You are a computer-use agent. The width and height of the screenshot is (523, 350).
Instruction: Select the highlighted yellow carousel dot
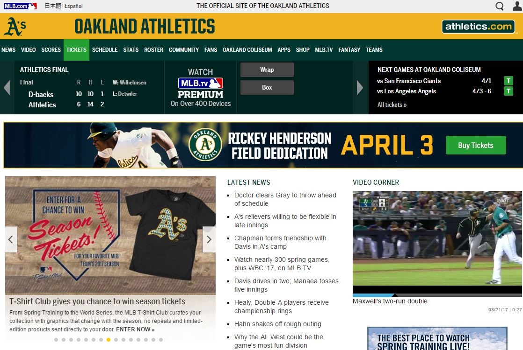[x=109, y=340]
